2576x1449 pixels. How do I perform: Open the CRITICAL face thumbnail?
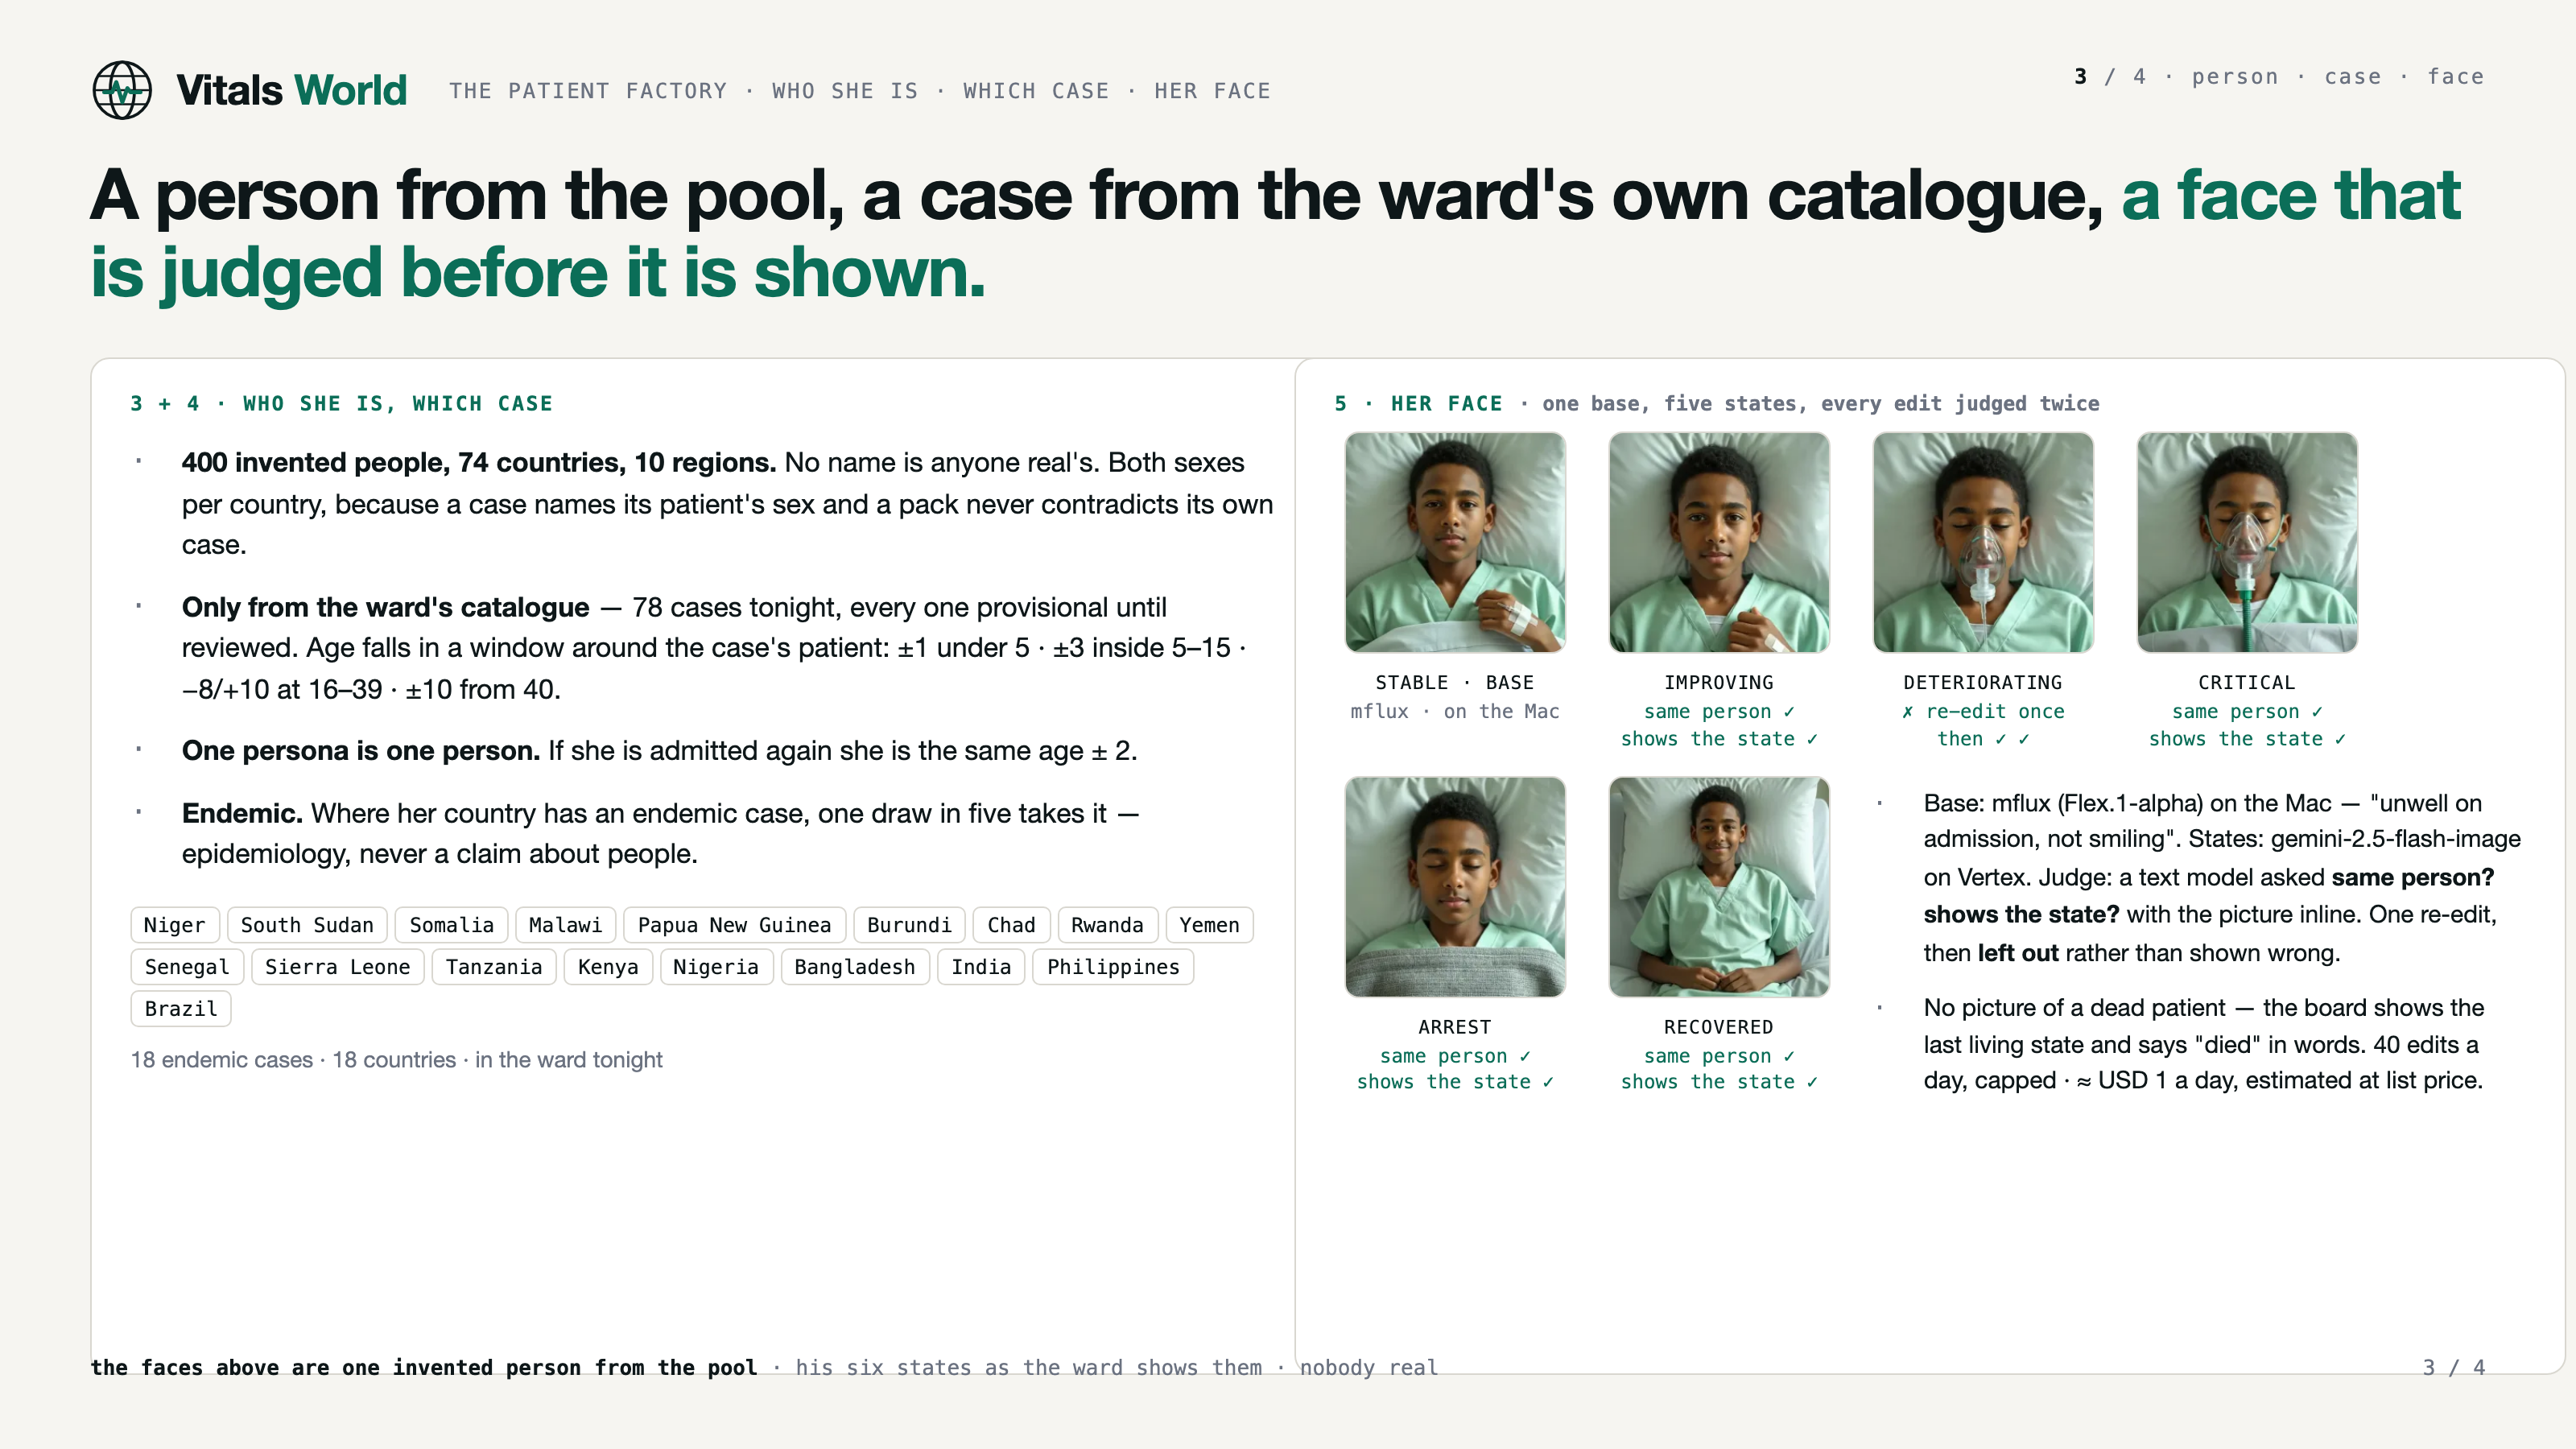tap(2247, 542)
